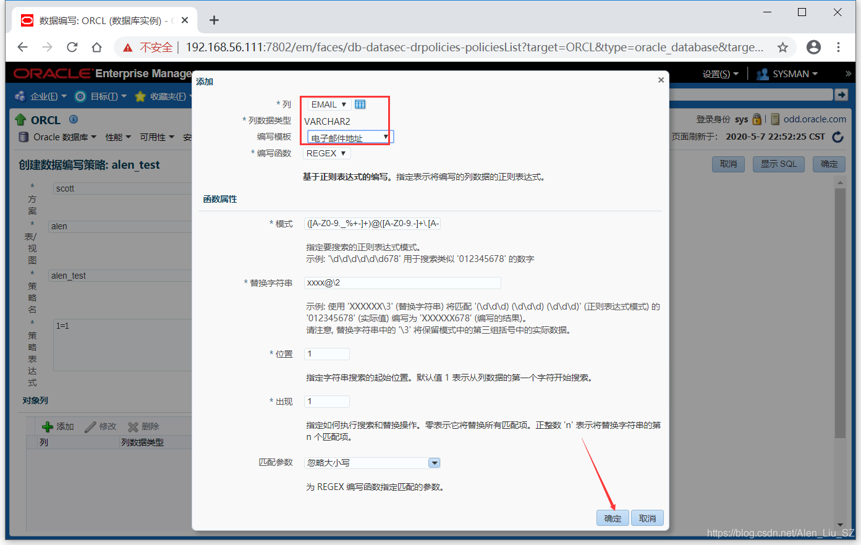
Task: Click the browser address bar URL
Action: coord(475,48)
